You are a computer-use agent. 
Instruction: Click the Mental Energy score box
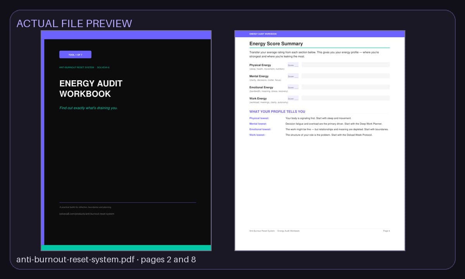[x=293, y=76]
